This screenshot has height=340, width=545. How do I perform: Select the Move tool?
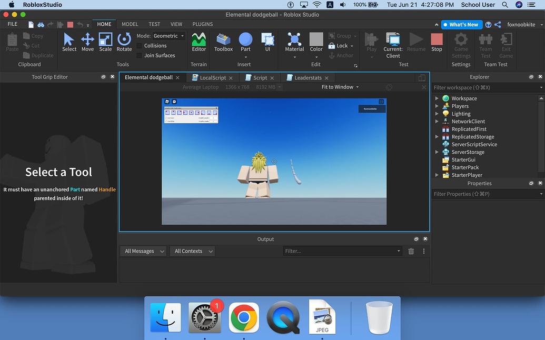(x=87, y=42)
